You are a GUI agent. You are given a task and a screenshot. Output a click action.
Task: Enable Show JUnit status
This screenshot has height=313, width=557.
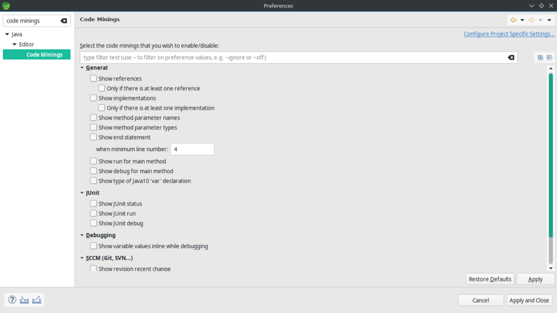pyautogui.click(x=94, y=203)
